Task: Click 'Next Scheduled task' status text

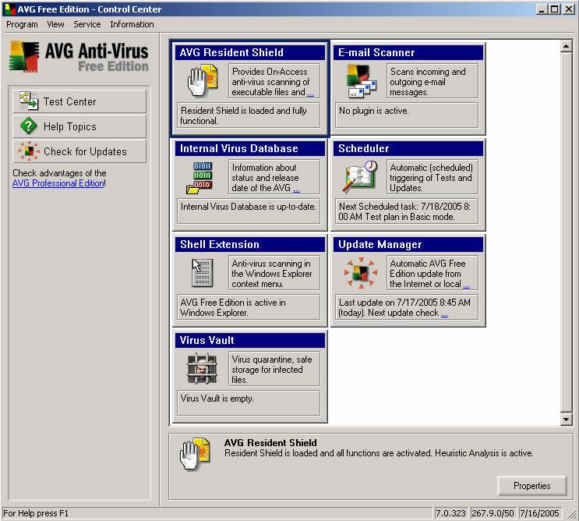Action: point(404,211)
